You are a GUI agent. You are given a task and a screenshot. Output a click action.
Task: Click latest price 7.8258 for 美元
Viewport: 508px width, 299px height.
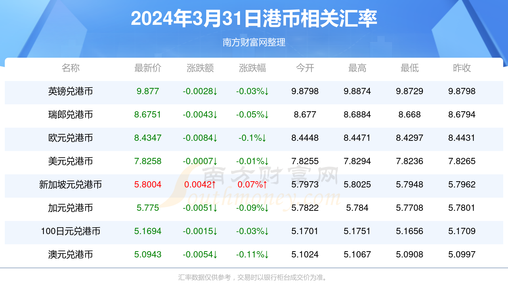pyautogui.click(x=148, y=161)
